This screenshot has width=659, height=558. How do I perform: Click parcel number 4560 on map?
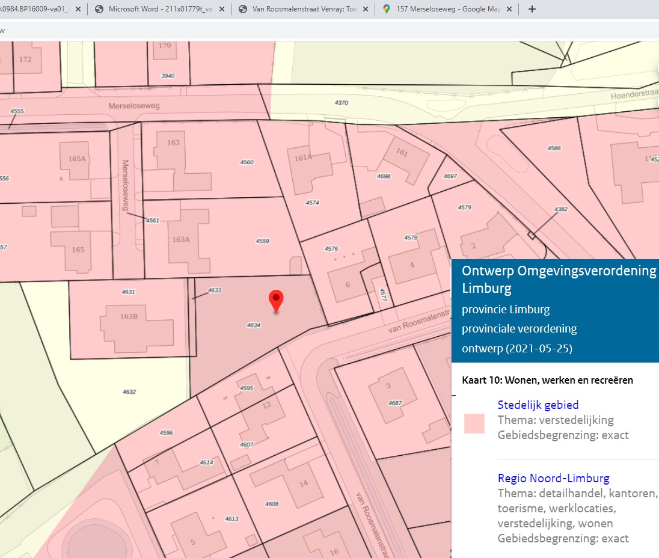tap(247, 162)
